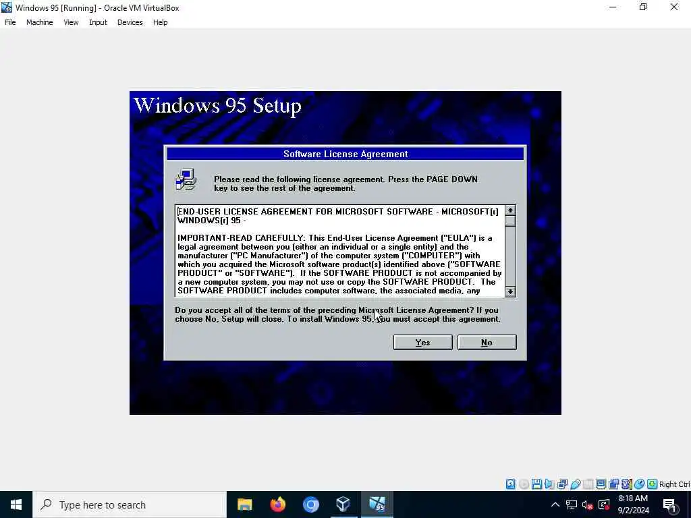
Task: Click the 'Please read the following license agreement' text
Action: click(345, 183)
